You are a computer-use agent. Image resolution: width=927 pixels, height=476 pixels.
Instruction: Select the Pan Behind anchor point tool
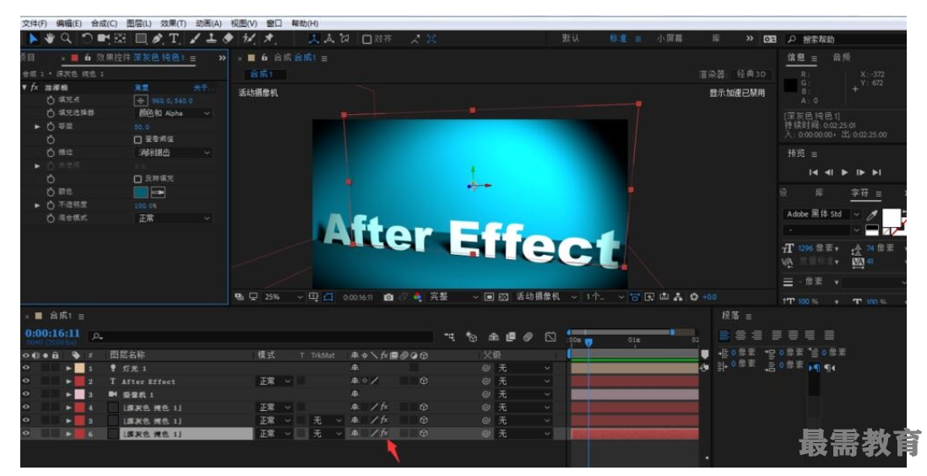click(121, 39)
